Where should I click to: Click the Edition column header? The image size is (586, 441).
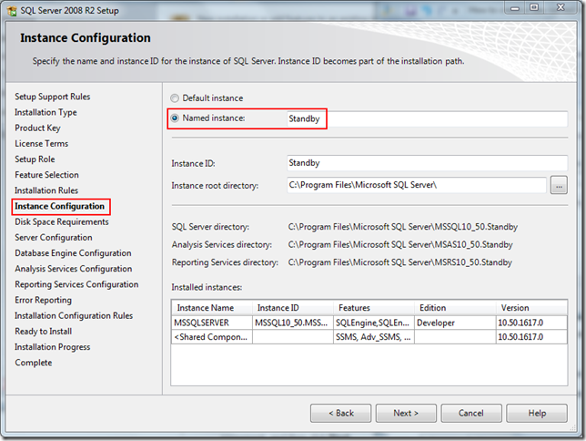coord(455,308)
